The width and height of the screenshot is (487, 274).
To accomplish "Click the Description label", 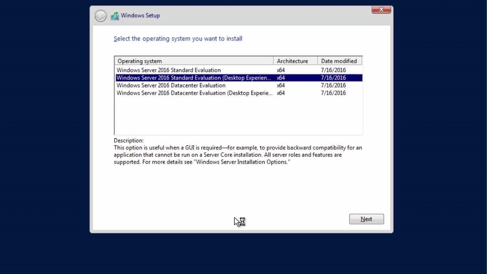I will 129,140.
